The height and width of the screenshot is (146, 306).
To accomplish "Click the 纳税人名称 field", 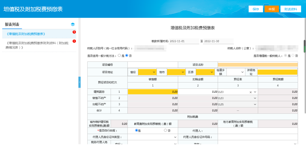I will [277, 48].
